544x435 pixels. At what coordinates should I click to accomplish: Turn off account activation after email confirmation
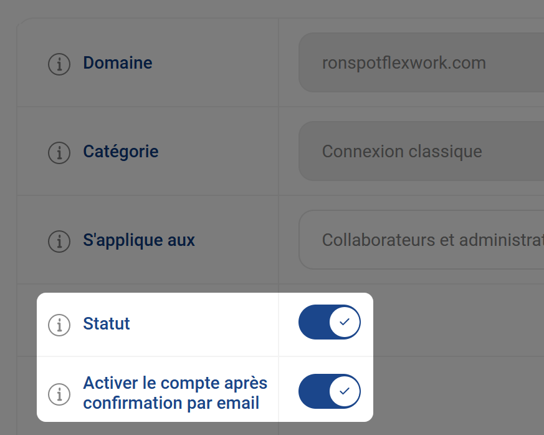click(329, 391)
